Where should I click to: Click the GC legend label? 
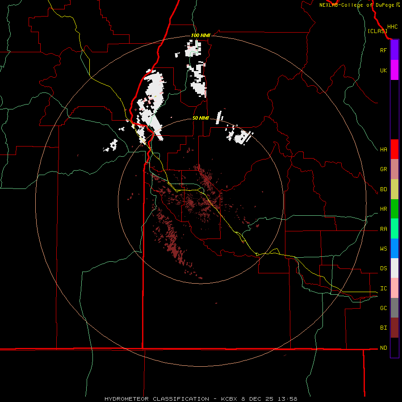[383, 308]
